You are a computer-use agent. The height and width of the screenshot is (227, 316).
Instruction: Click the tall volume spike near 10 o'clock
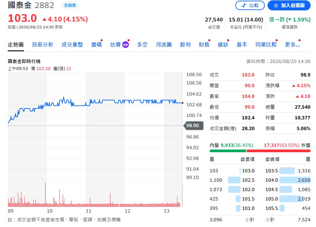(x=45, y=194)
